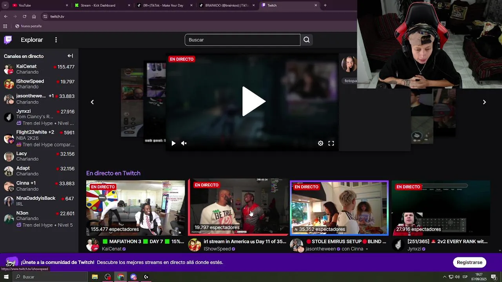
Task: Open the browser apps grid icon
Action: (x=5, y=26)
